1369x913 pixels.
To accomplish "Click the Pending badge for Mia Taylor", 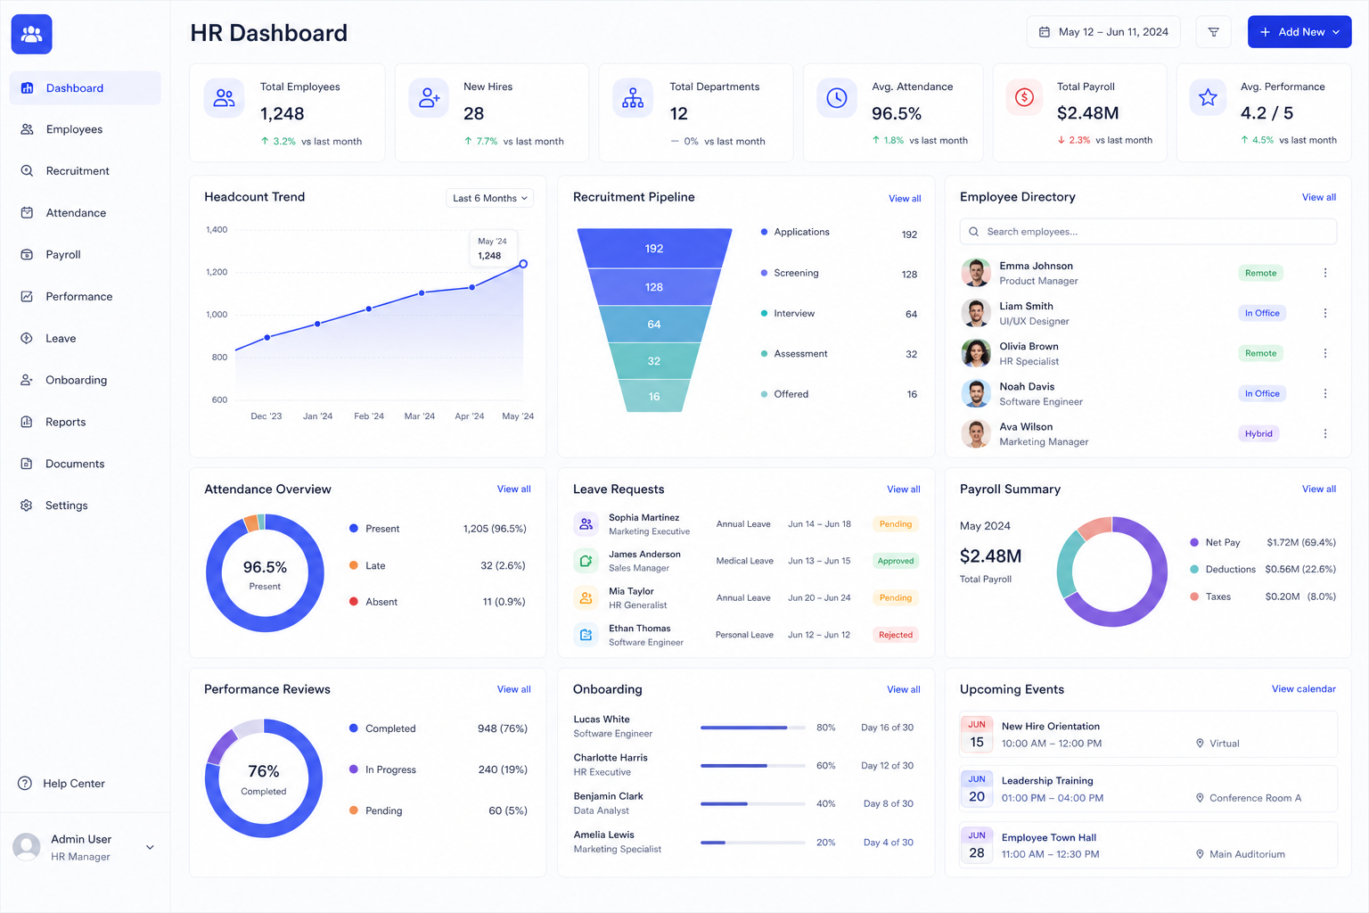I will (895, 598).
